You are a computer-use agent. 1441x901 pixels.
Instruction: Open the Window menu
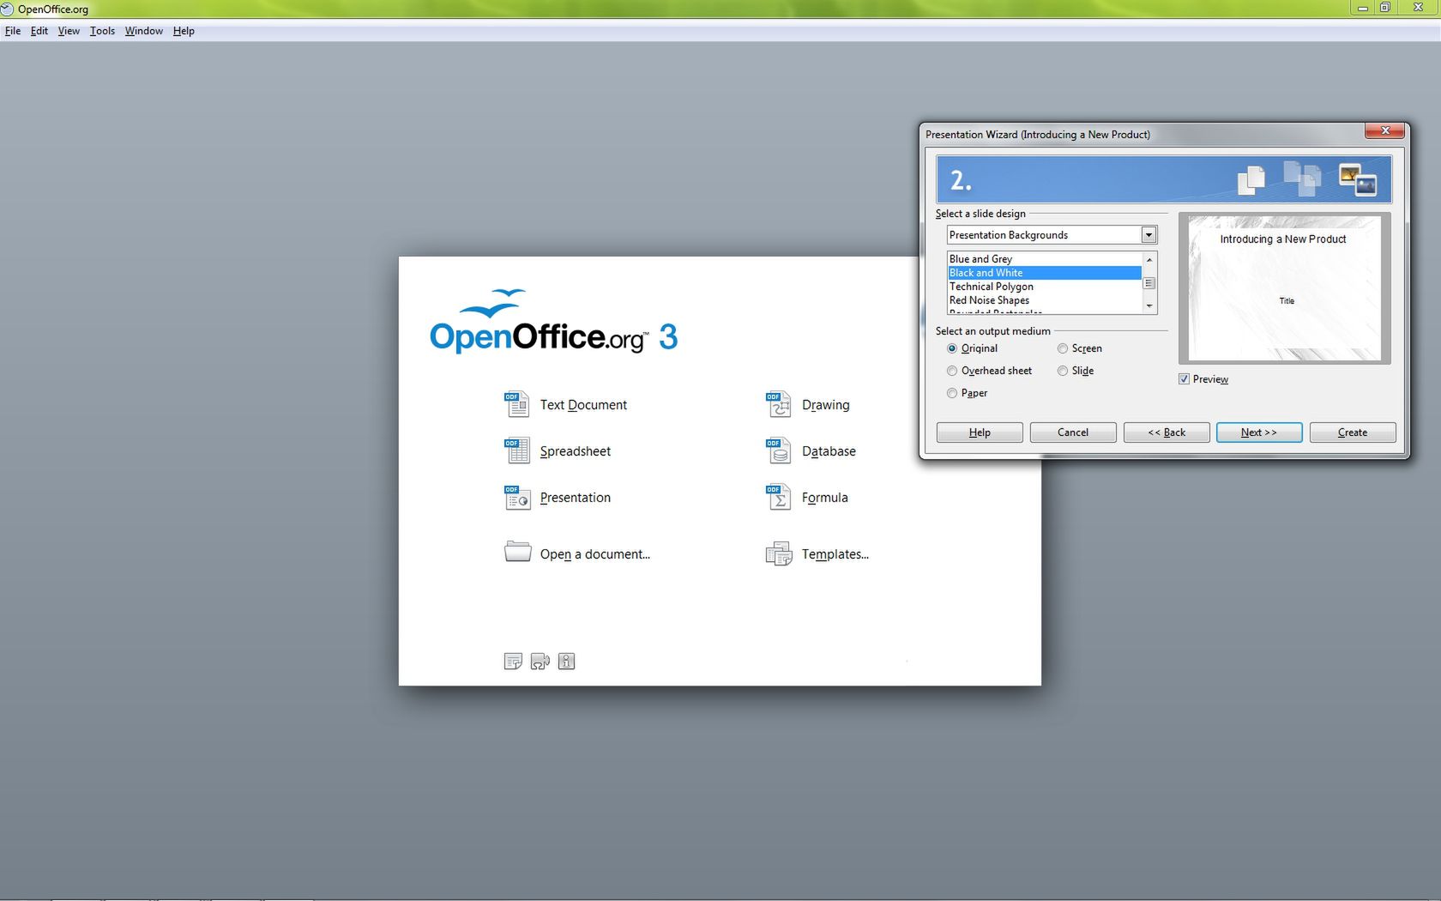[x=143, y=31]
